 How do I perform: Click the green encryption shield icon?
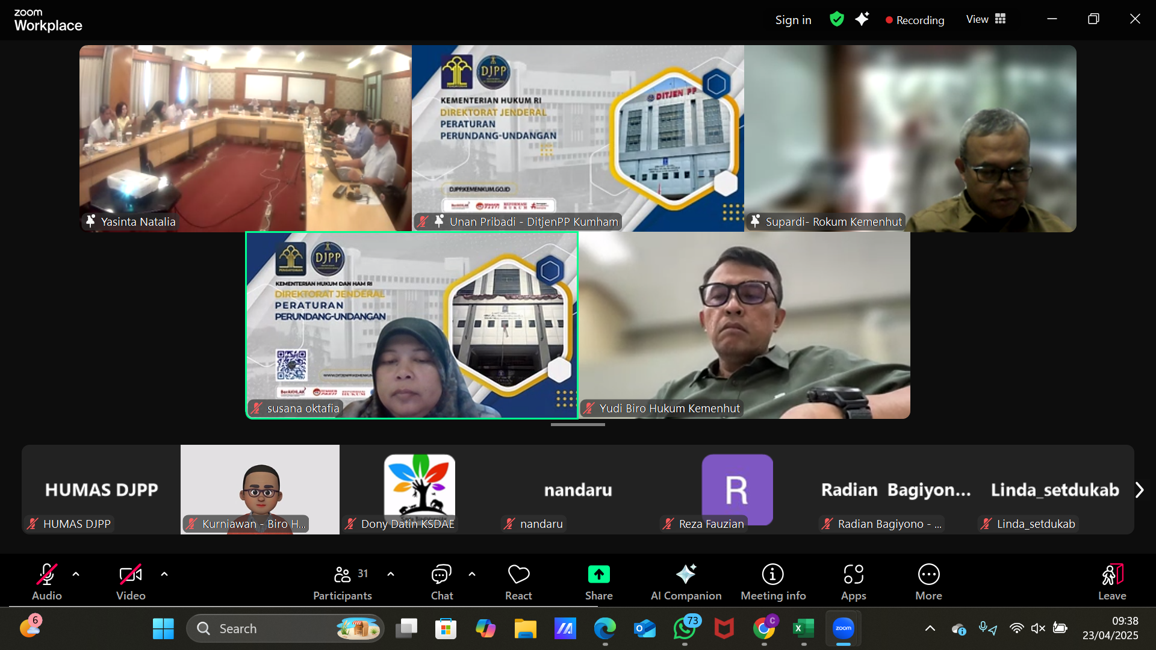coord(837,19)
